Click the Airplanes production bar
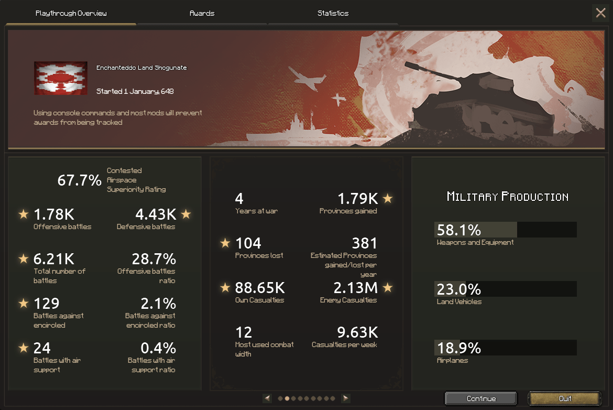This screenshot has width=613, height=410. (506, 348)
